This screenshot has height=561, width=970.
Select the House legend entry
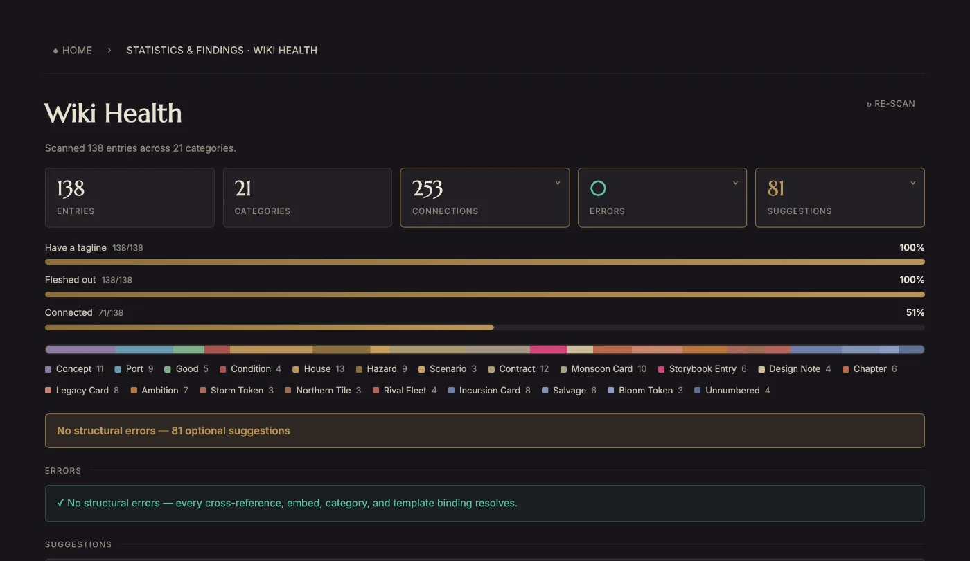point(319,369)
